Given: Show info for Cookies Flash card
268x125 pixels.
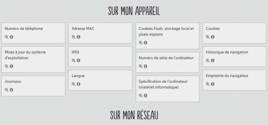Looking at the screenshot, I should point(146,43).
